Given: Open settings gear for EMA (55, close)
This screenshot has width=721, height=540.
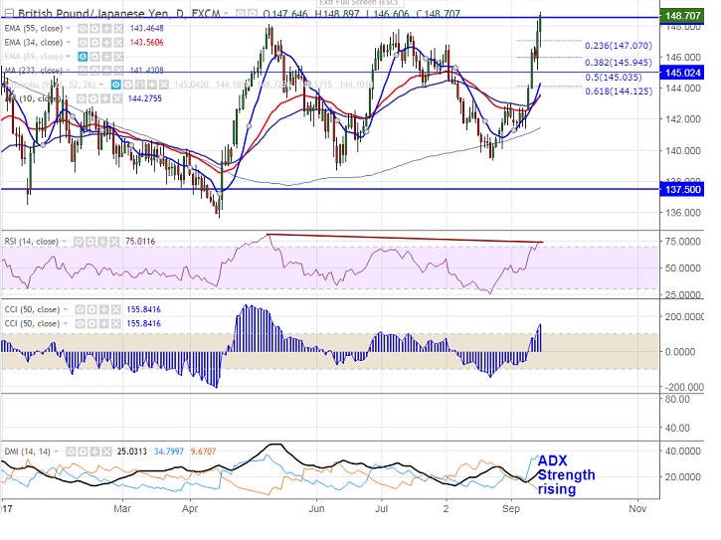Looking at the screenshot, I should pyautogui.click(x=94, y=29).
